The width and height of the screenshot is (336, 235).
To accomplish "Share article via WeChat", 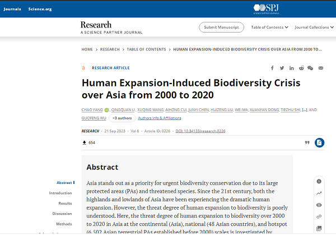I will 311,68.
